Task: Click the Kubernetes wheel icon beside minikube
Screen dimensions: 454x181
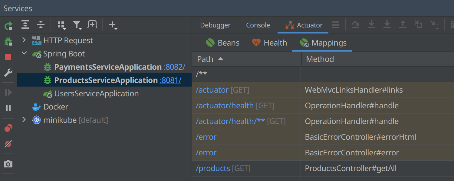Action: pyautogui.click(x=37, y=120)
